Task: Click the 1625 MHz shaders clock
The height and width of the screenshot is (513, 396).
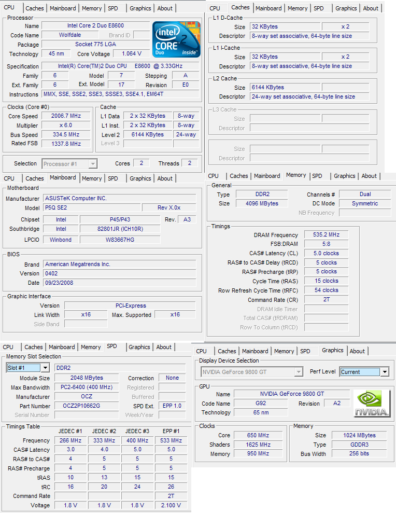Action: pos(258,445)
